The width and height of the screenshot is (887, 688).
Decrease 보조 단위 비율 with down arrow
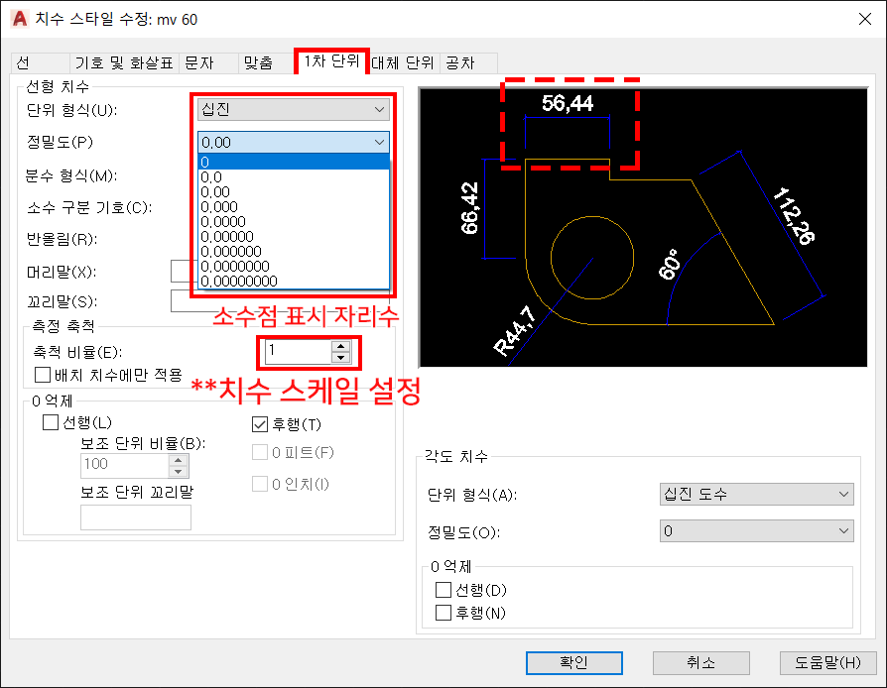[179, 471]
